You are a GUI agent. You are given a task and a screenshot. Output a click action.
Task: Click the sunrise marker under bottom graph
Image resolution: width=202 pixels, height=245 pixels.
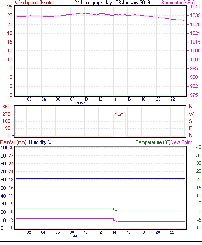coord(78,236)
